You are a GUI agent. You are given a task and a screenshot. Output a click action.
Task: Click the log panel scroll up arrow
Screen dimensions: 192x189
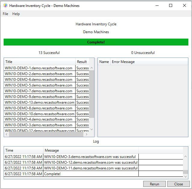tap(186, 156)
